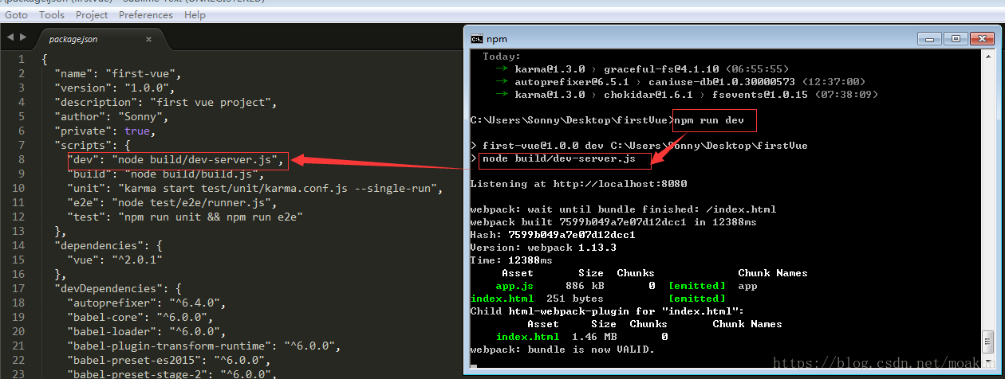Minimize the npm console window
The width and height of the screenshot is (1005, 379).
point(930,38)
